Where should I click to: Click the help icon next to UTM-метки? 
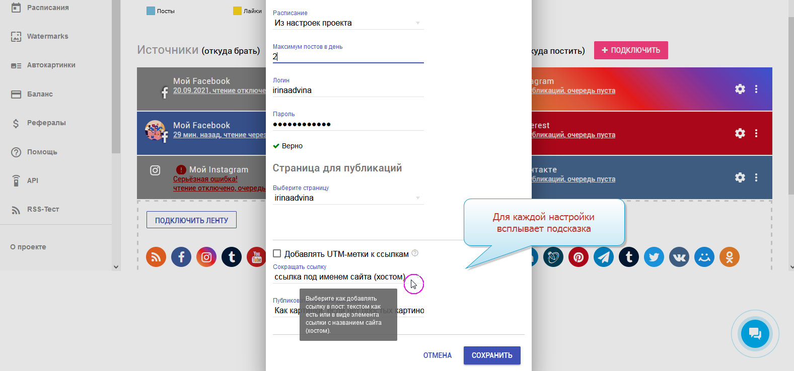415,253
